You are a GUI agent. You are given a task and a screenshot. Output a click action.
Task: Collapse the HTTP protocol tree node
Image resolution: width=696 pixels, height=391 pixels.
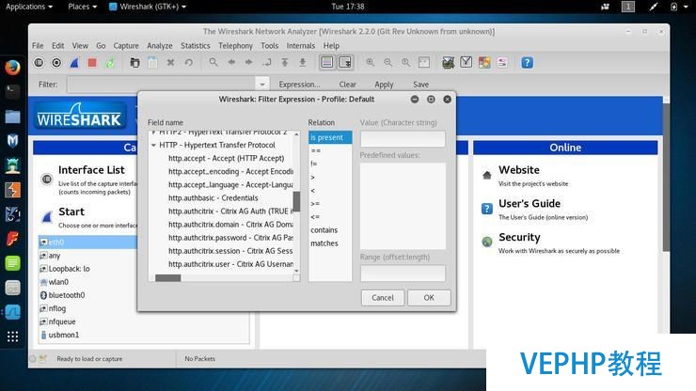[153, 145]
